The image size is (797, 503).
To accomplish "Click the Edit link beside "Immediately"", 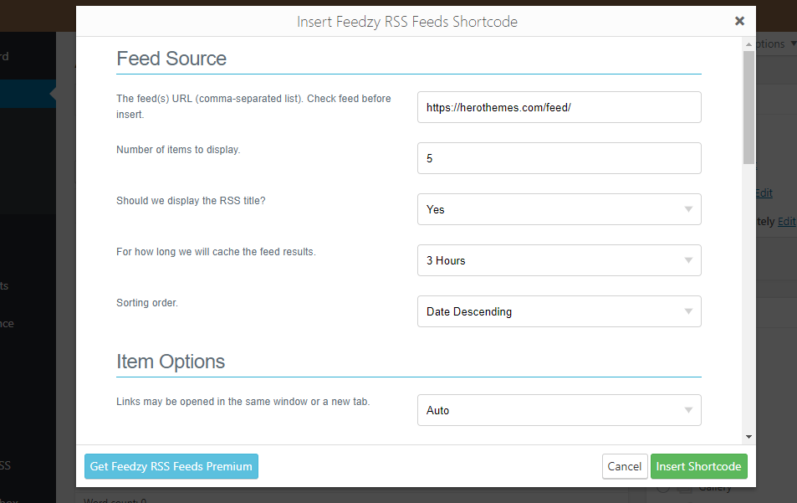I will point(785,221).
